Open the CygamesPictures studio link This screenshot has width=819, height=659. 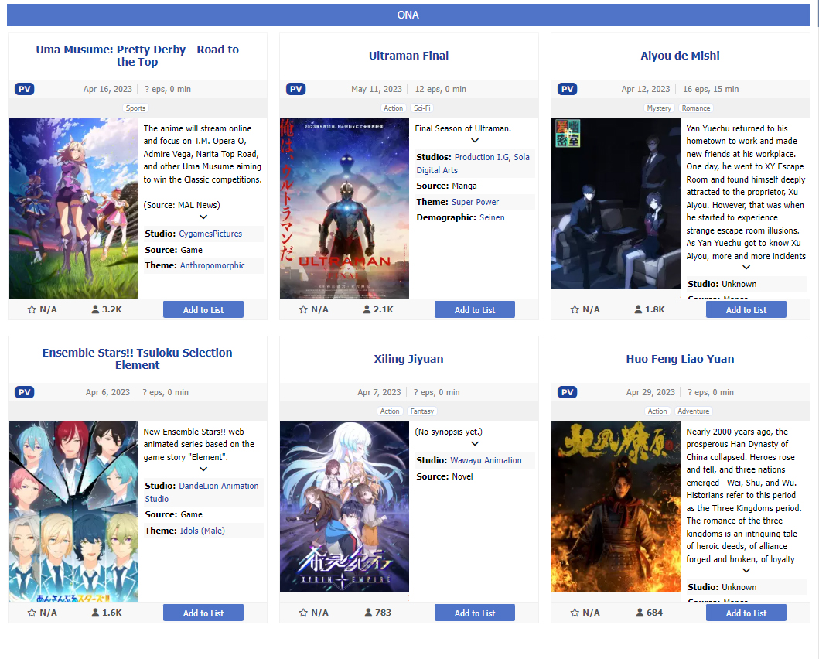(x=210, y=234)
